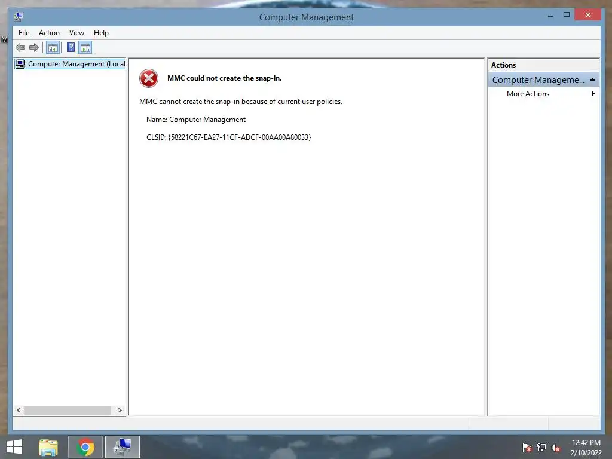Open the Action Center flag tray icon
This screenshot has height=459, width=612.
tap(527, 448)
